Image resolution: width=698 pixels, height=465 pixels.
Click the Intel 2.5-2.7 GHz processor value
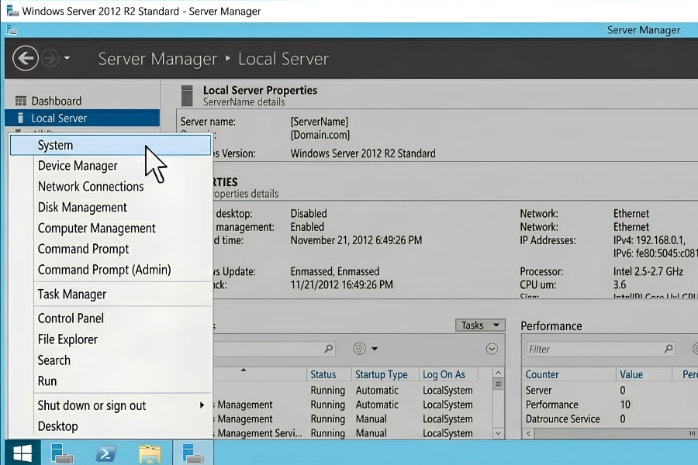648,271
